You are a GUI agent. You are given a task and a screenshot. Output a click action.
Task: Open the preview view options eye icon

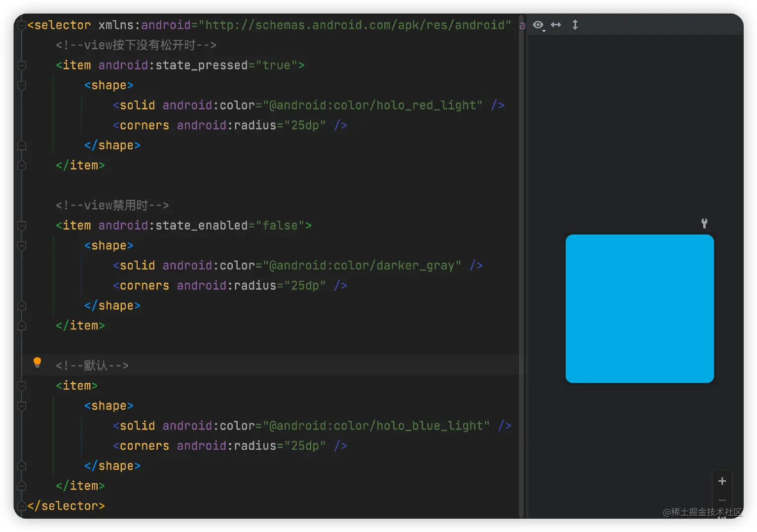point(538,25)
